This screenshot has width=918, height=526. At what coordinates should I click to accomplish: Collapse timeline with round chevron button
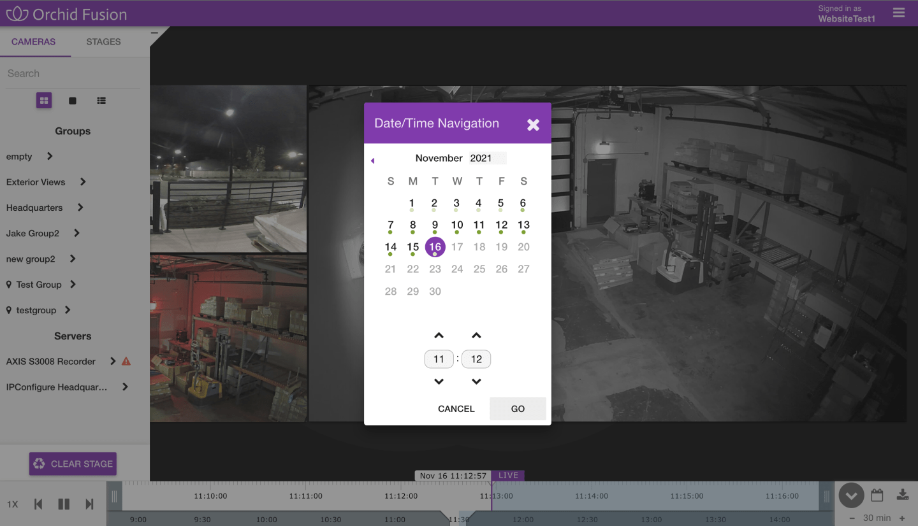(x=851, y=495)
